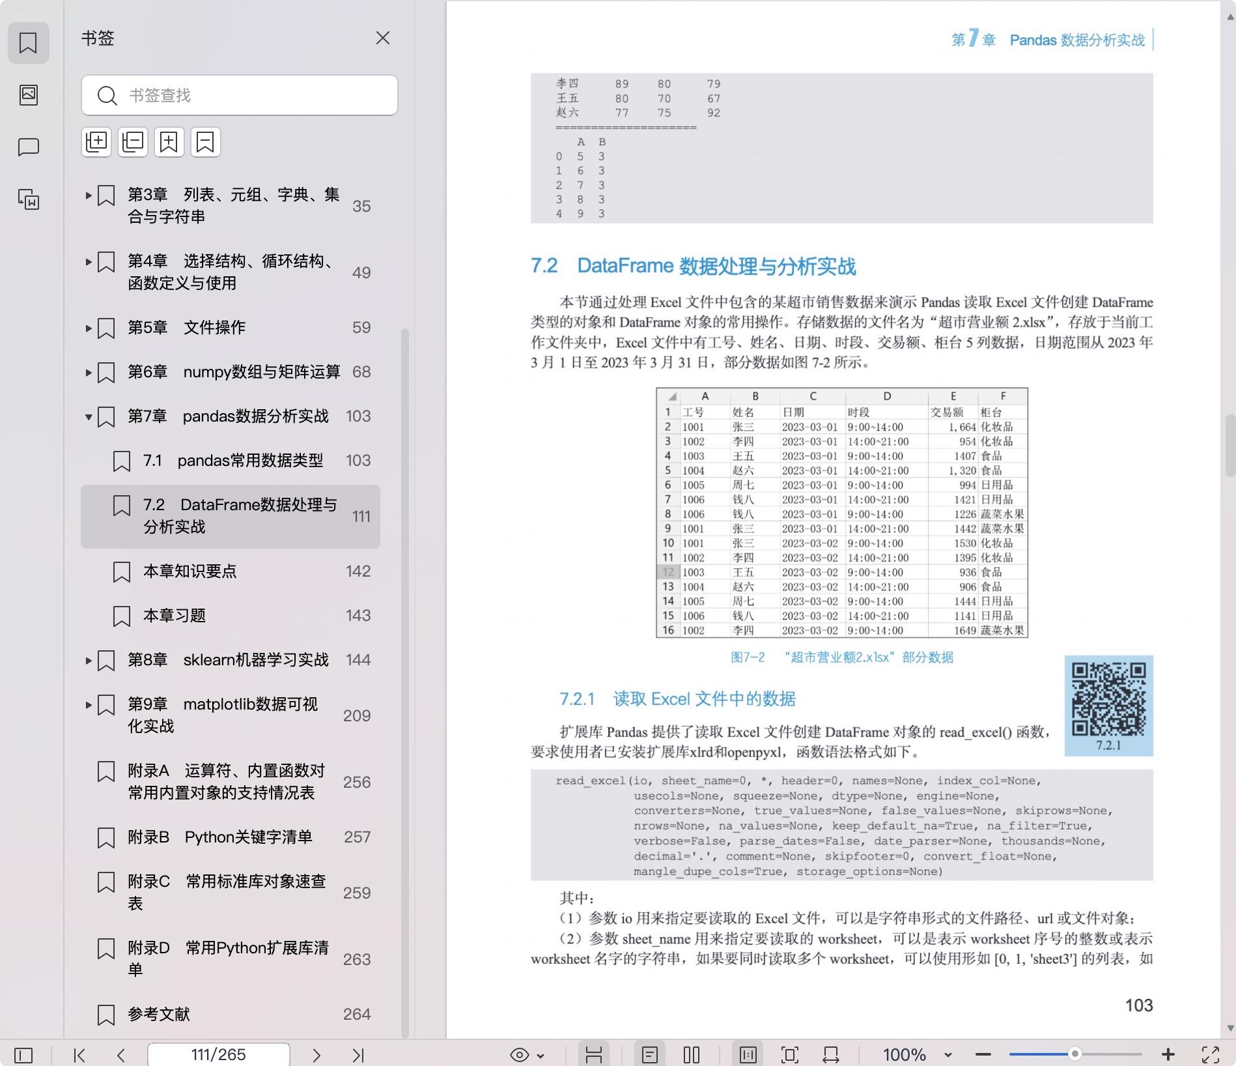Go to the next page
This screenshot has width=1236, height=1066.
click(316, 1055)
